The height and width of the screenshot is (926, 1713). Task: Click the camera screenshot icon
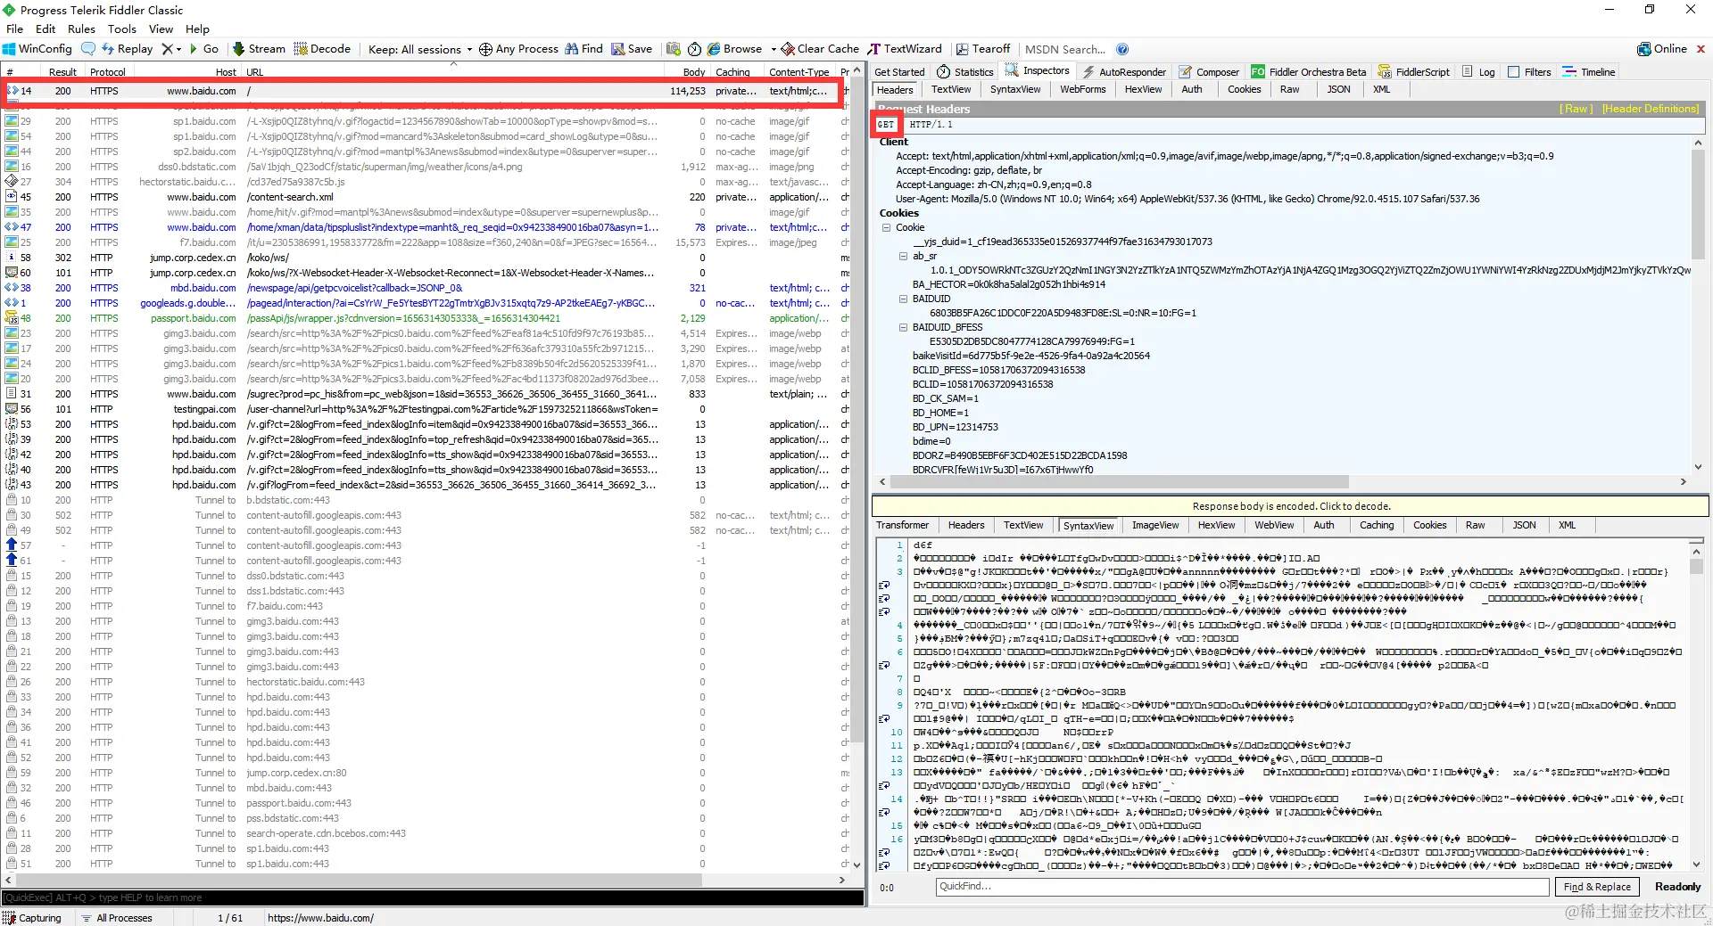[674, 49]
